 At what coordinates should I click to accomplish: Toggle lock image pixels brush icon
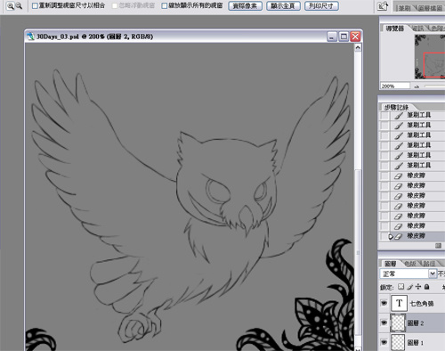coord(409,287)
